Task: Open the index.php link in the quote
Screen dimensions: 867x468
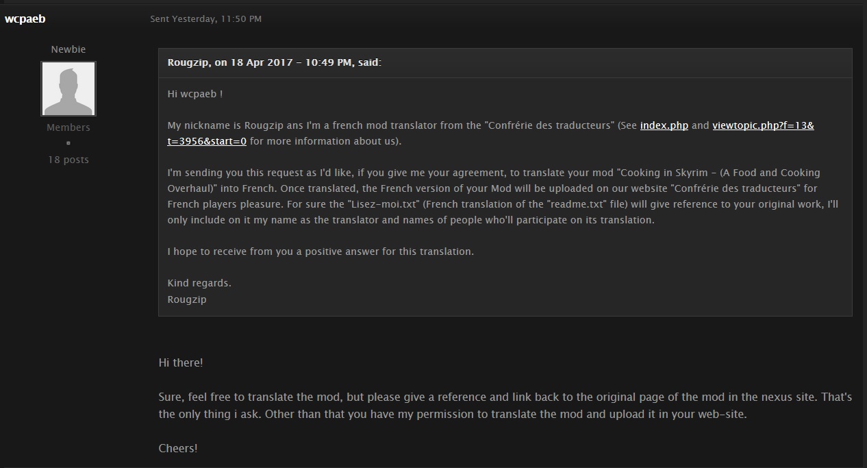Action: pos(664,126)
